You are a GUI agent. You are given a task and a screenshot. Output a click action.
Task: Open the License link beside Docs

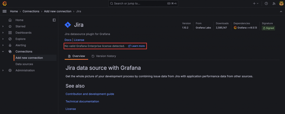coord(79,40)
